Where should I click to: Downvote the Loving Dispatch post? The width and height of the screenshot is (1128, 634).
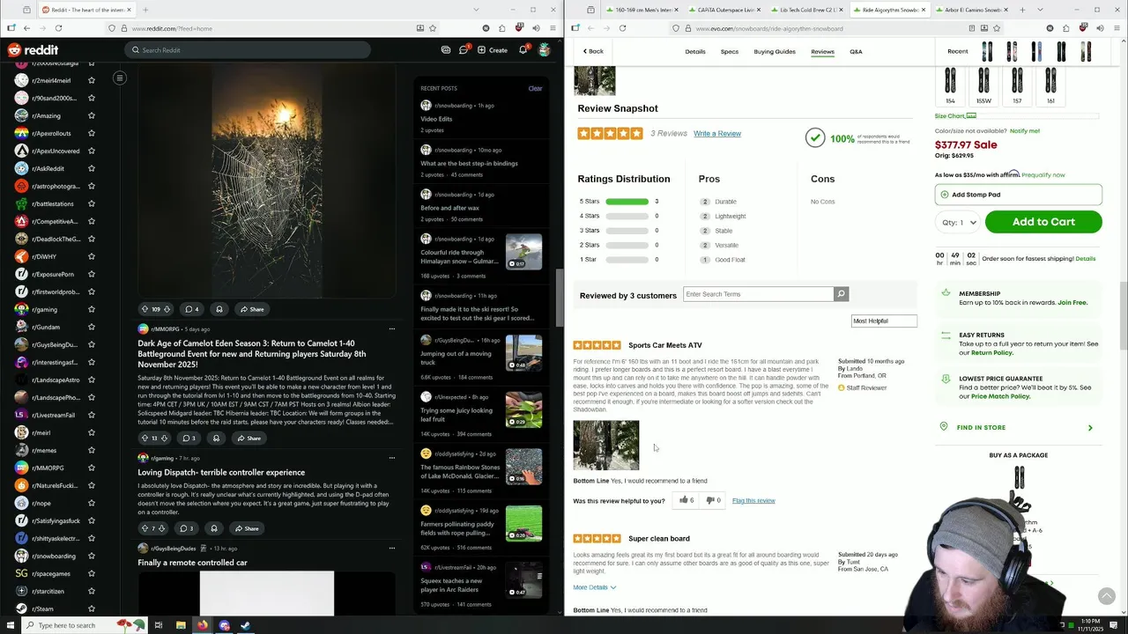coord(164,528)
